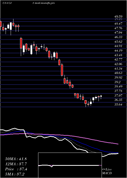Viewport: 127px width, 178px height.
Task: Click the 46.33 price axis label
Action: tap(118, 37)
